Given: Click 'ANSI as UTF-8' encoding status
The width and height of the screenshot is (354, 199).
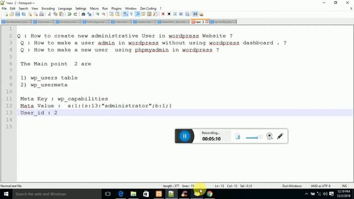Looking at the screenshot, I should [321, 186].
